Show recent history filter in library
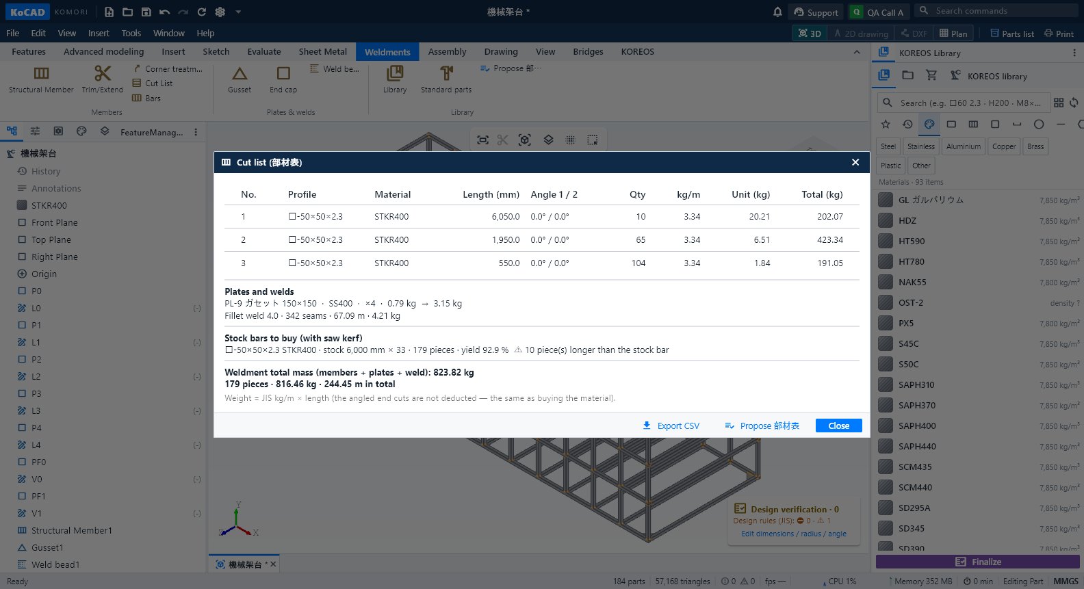Viewport: 1084px width, 589px height. tap(907, 125)
